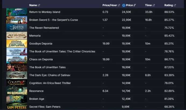Select The Book of Unwritten Tales title
186x110 pixels.
click(47, 67)
